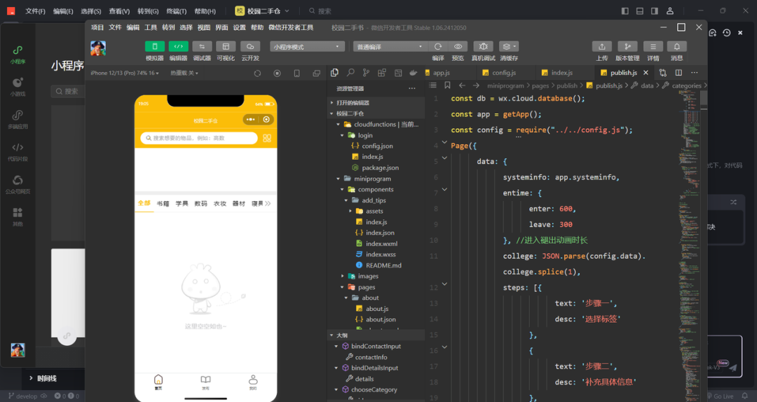Click the 编译 compile refresh button
The width and height of the screenshot is (757, 402).
(438, 47)
